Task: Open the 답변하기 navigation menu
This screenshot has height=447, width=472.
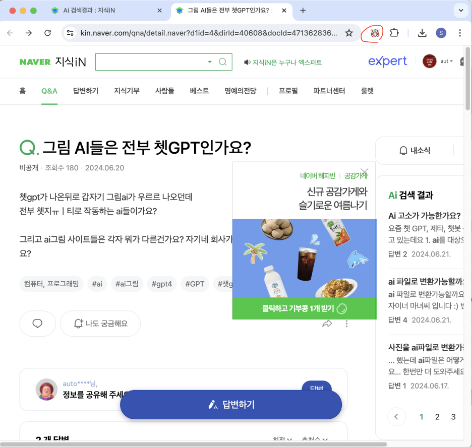Action: 86,91
